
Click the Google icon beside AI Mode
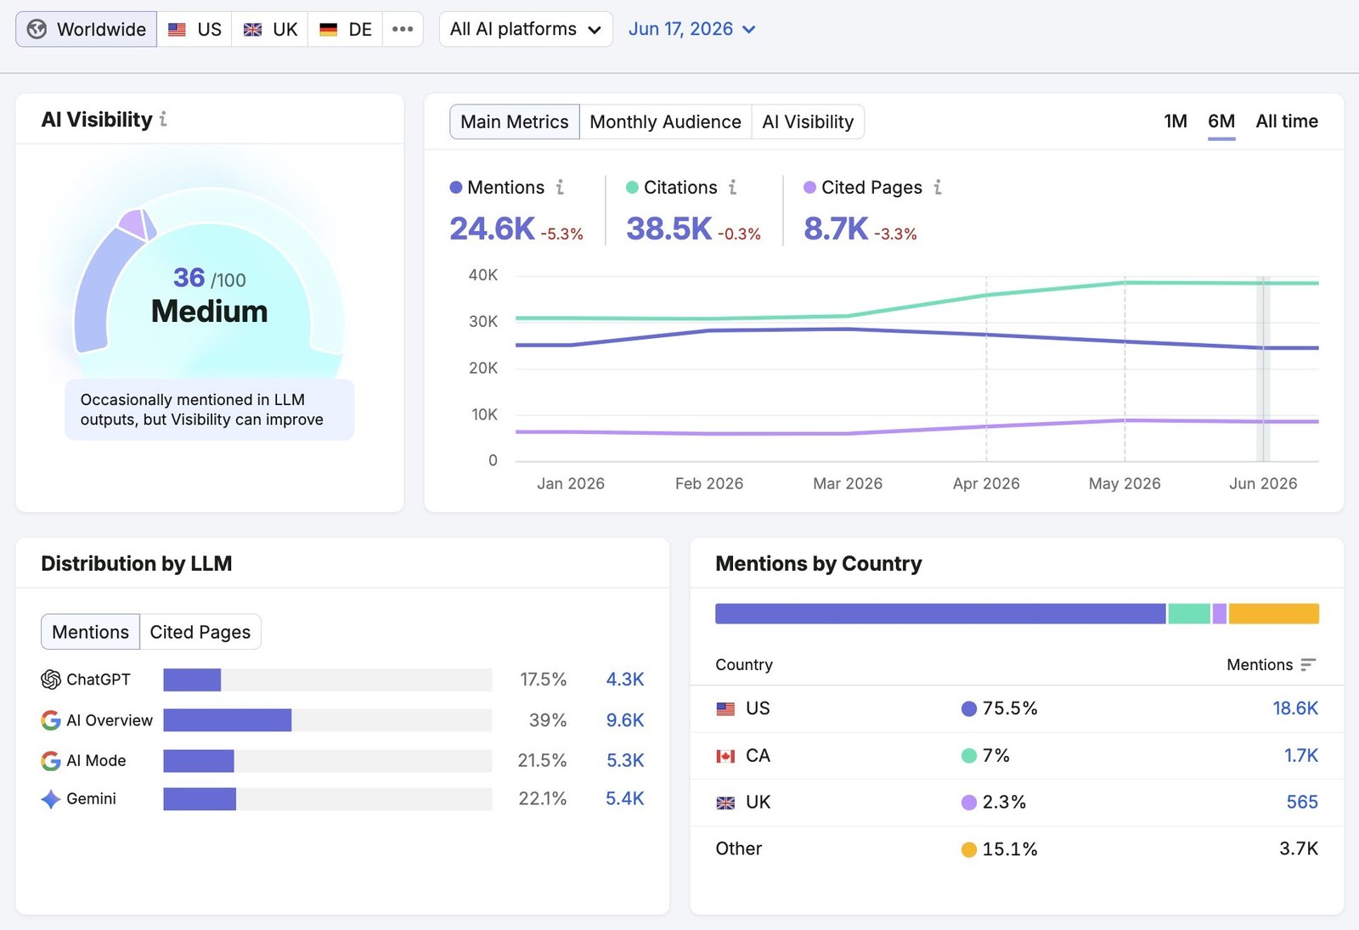tap(51, 761)
